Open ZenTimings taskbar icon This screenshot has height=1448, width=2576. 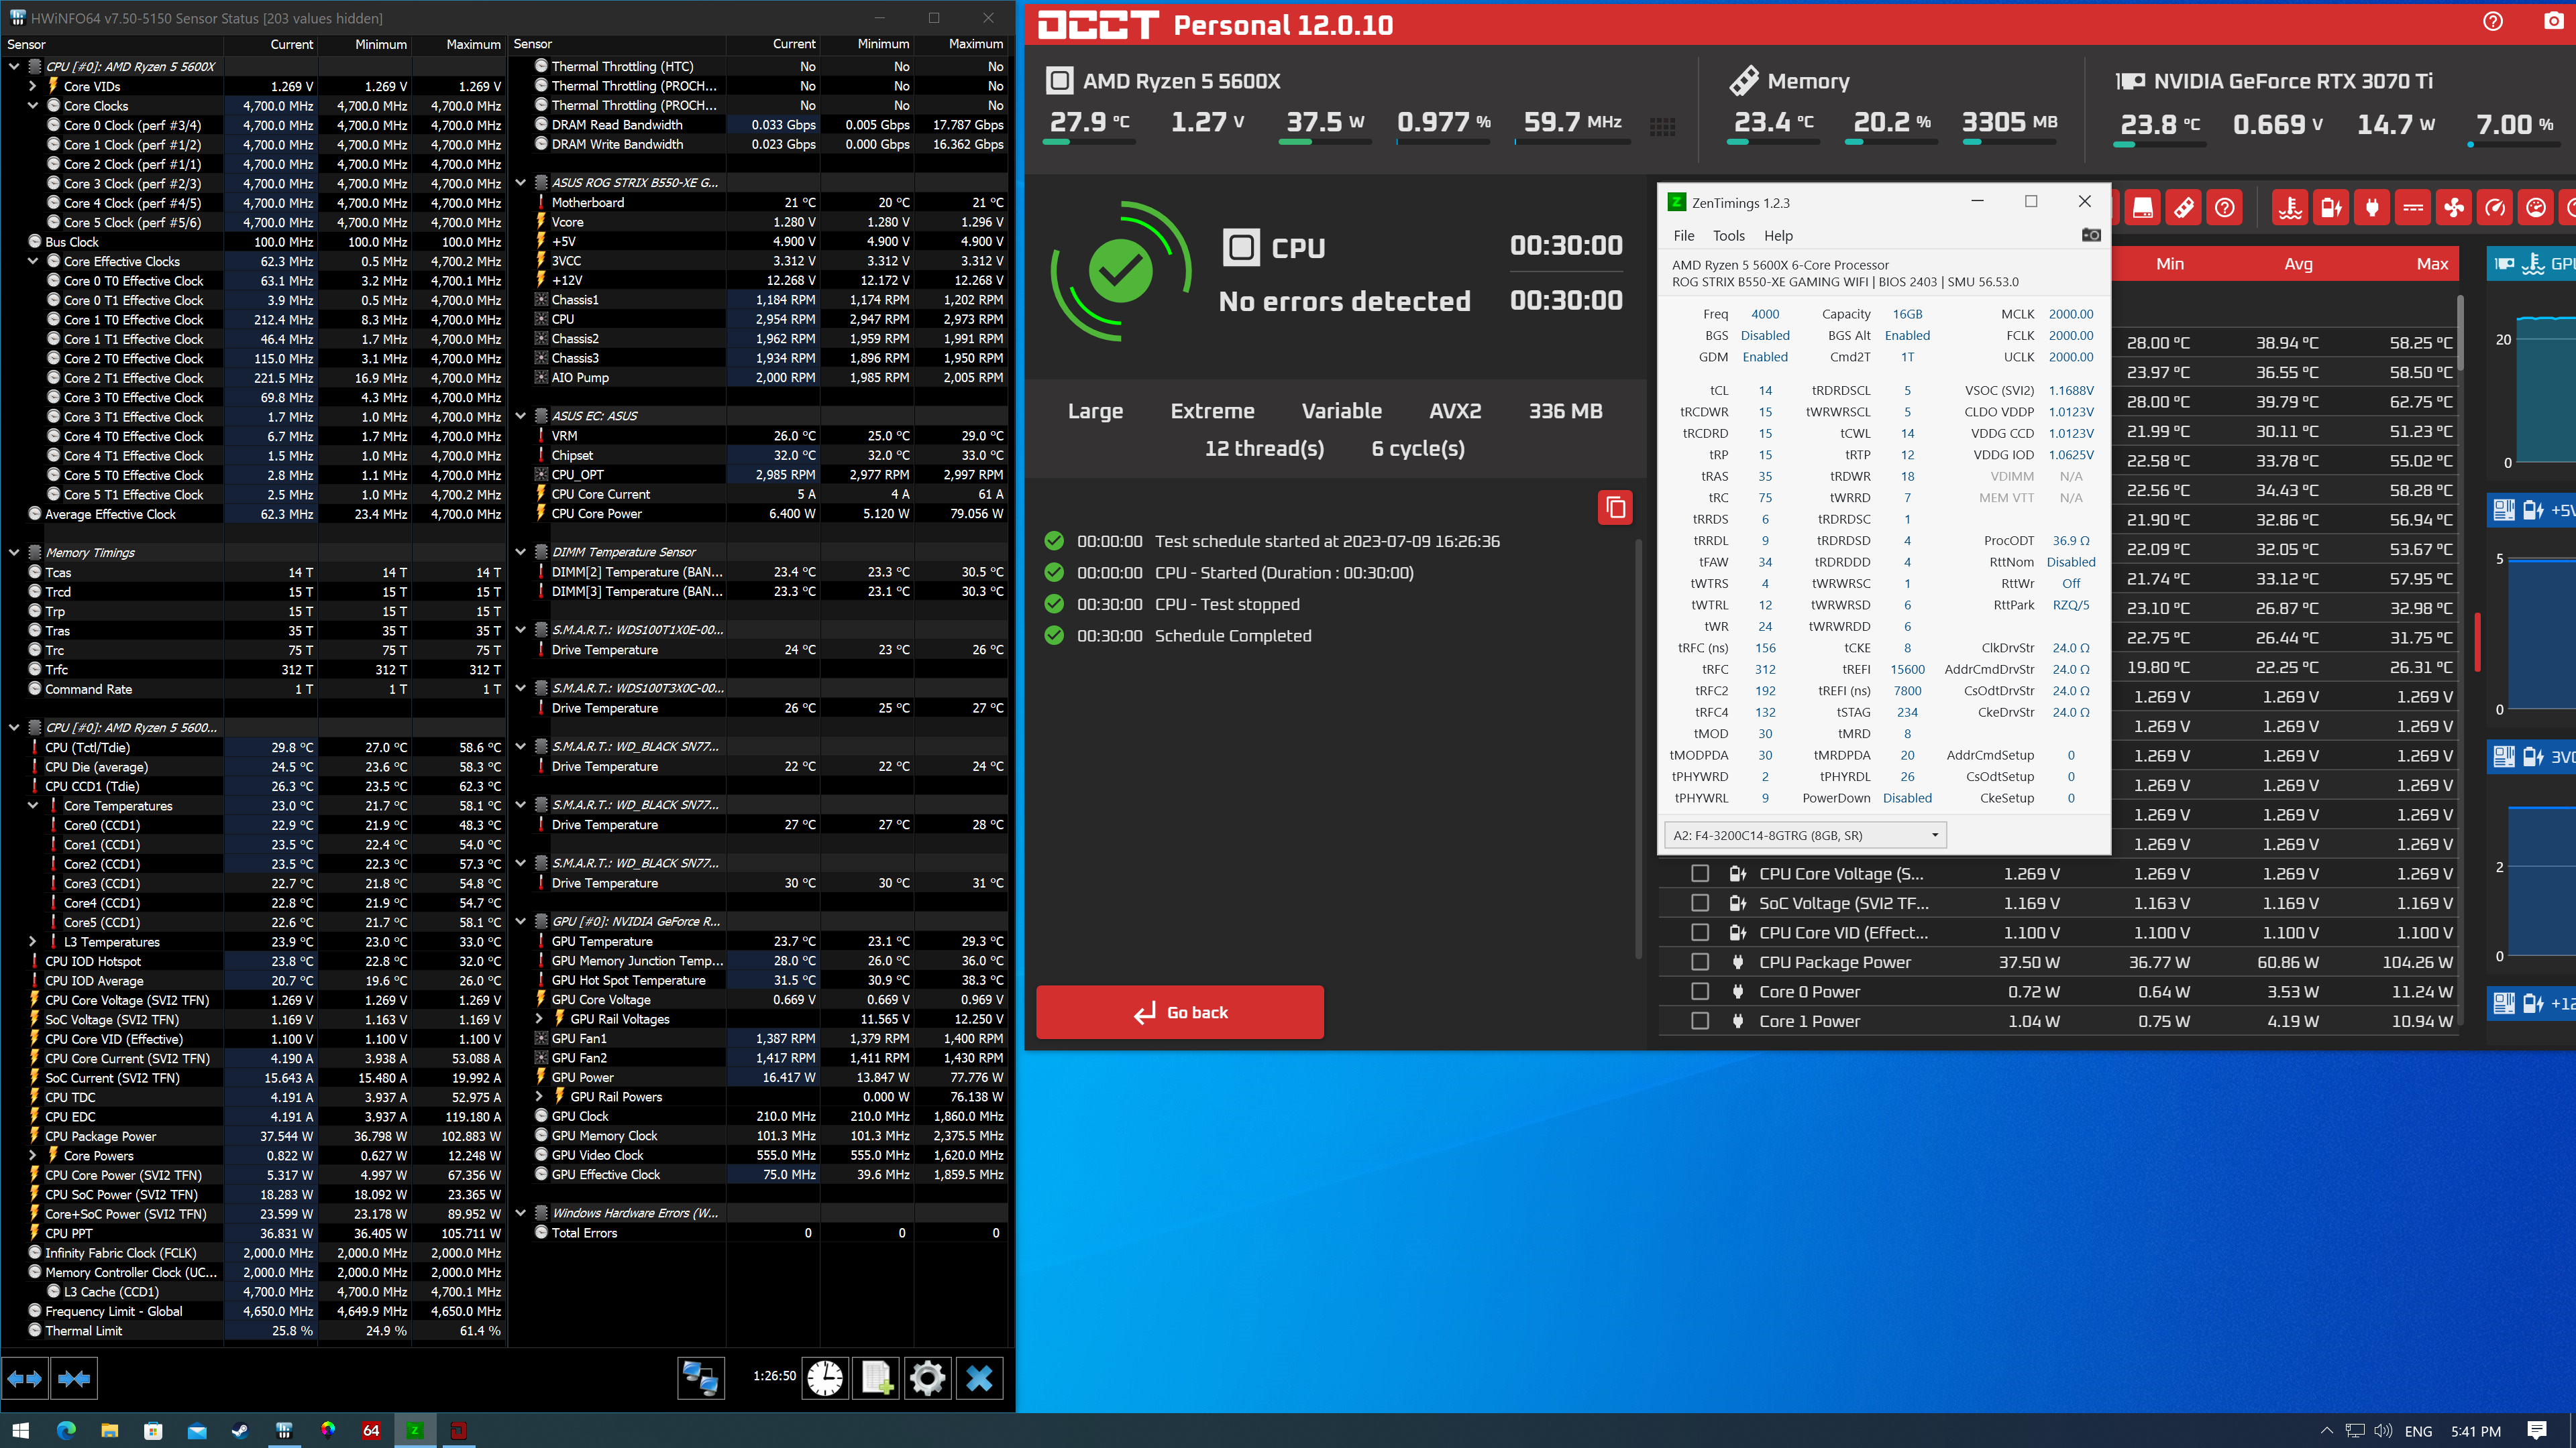coord(414,1431)
